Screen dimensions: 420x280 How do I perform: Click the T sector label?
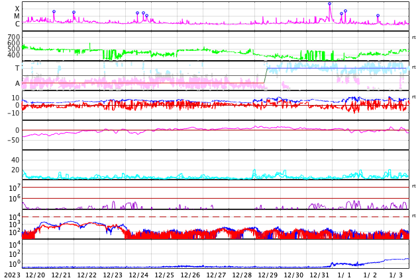tap(17, 68)
